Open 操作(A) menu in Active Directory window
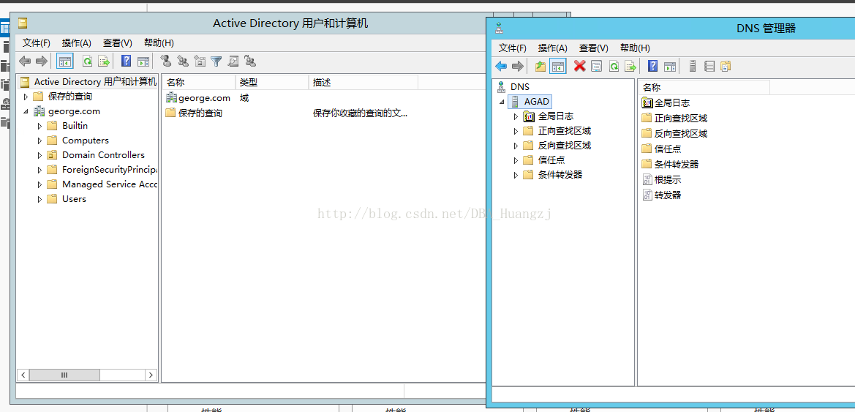This screenshot has width=855, height=412. pos(76,43)
